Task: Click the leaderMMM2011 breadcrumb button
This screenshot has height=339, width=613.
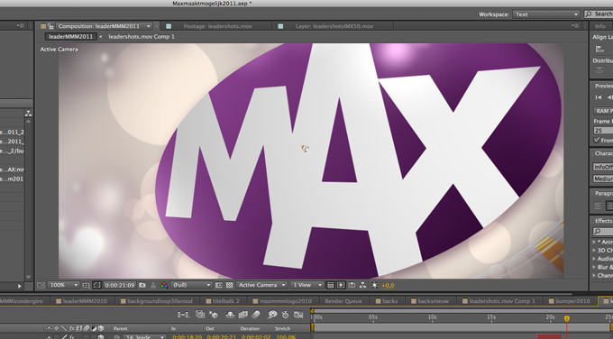Action: 70,36
